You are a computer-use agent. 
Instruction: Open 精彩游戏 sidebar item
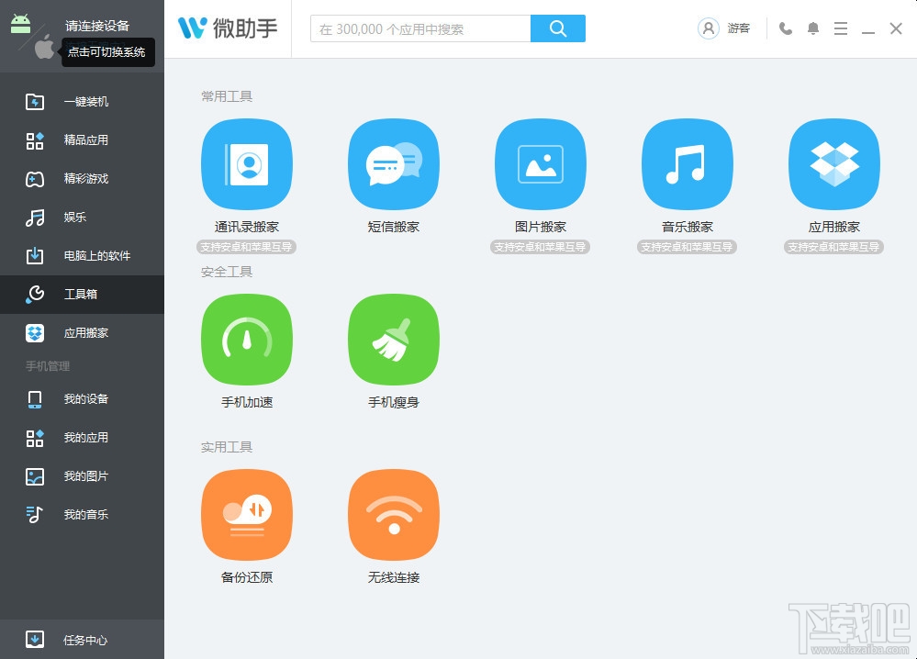tap(82, 179)
